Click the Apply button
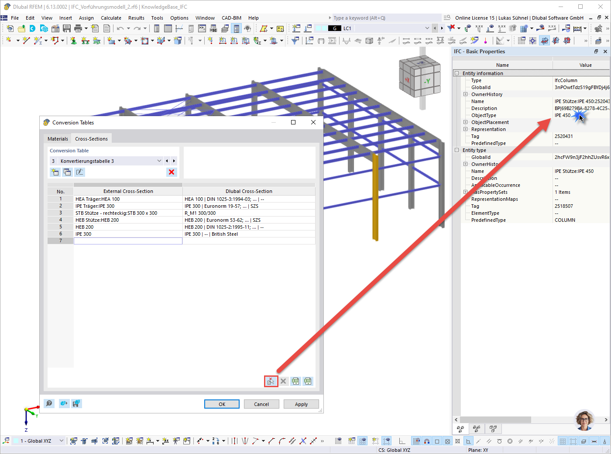This screenshot has height=454, width=611. pyautogui.click(x=301, y=404)
